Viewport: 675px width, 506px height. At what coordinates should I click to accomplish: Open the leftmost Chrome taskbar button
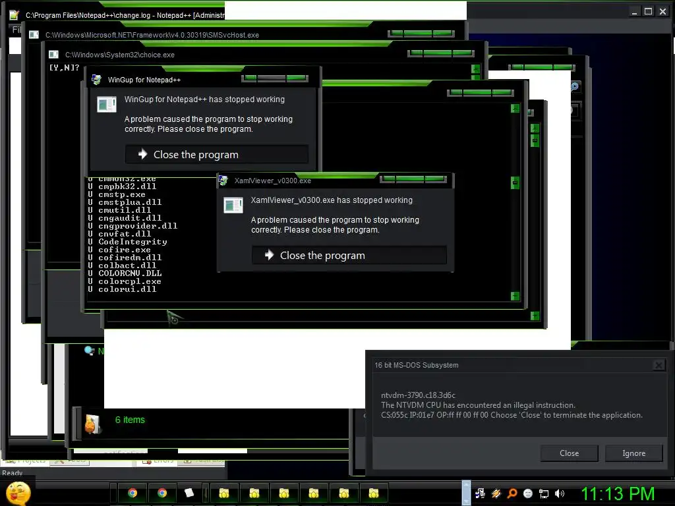132,493
